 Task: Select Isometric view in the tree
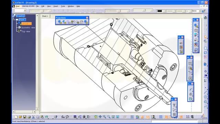tap(28, 28)
